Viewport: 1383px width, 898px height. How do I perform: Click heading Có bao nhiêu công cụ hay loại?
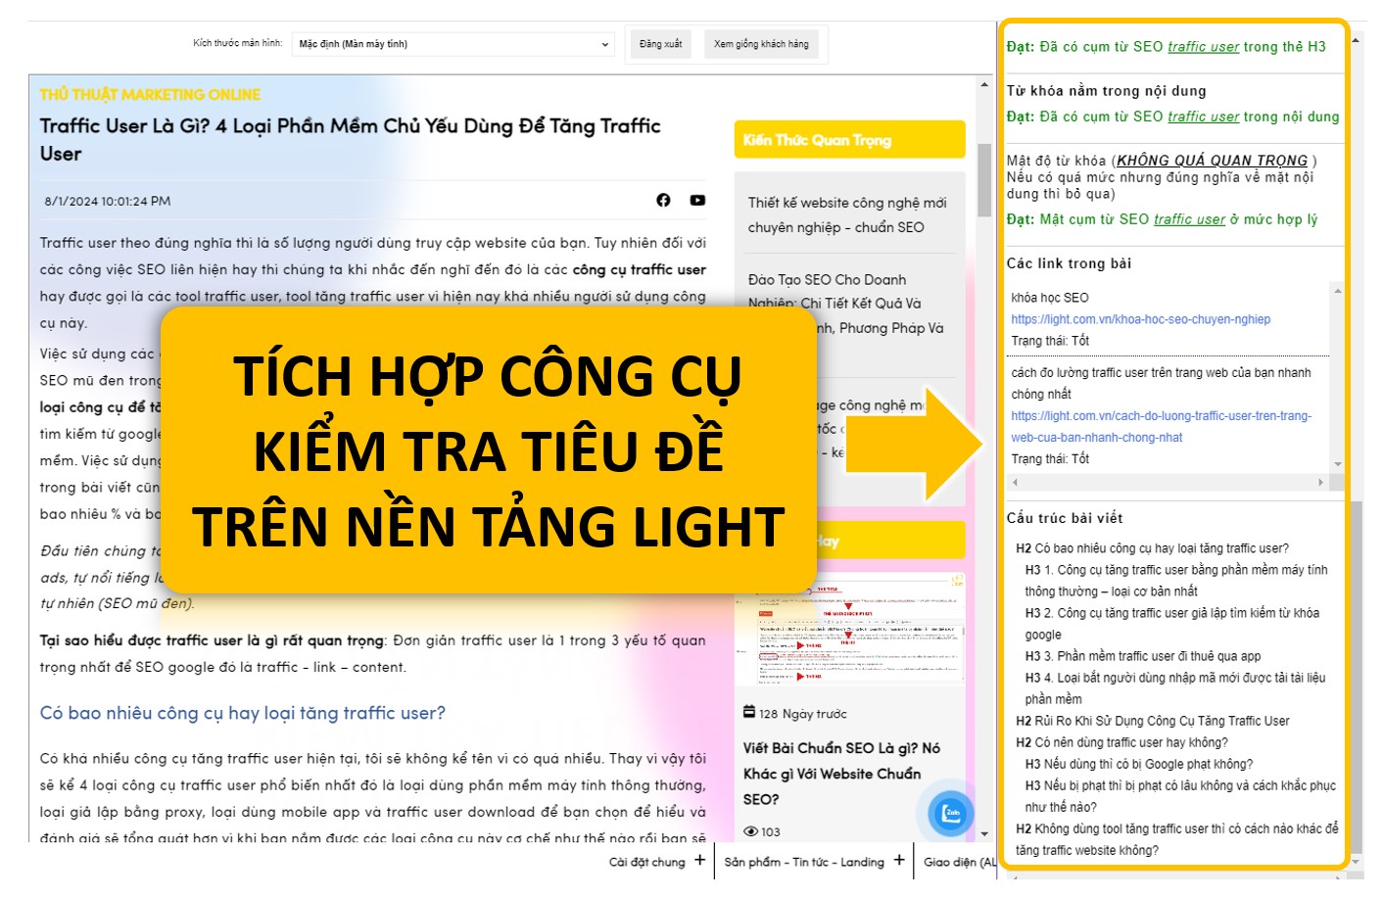pyautogui.click(x=242, y=713)
